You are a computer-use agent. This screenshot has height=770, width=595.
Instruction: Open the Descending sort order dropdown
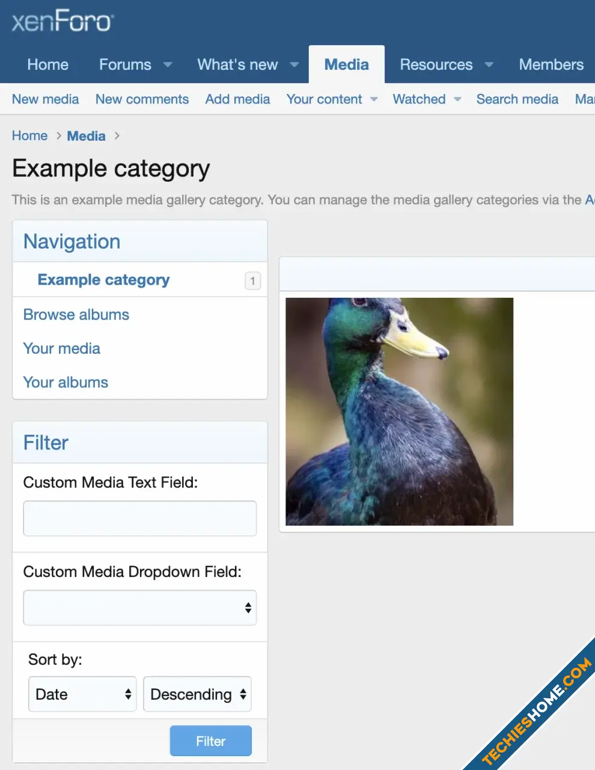click(x=197, y=694)
